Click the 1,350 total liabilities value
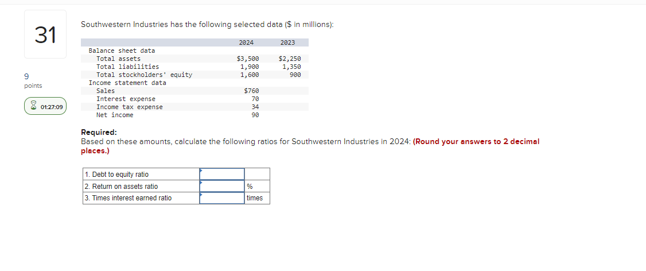 click(x=291, y=67)
